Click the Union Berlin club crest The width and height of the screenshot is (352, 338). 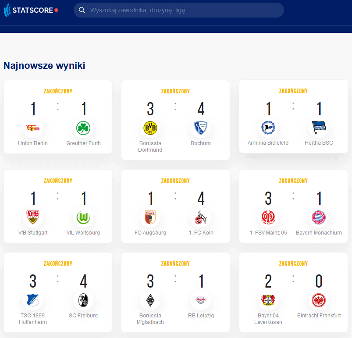[33, 128]
